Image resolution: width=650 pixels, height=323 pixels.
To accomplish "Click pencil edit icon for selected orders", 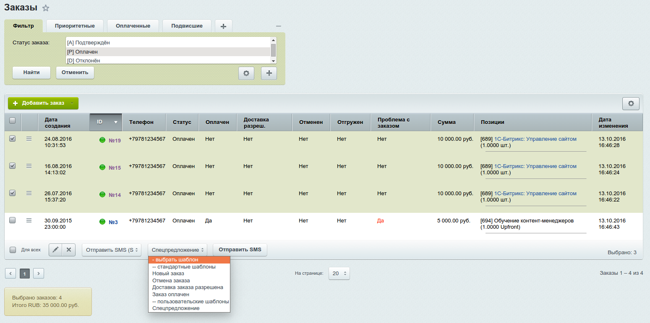I will [55, 250].
